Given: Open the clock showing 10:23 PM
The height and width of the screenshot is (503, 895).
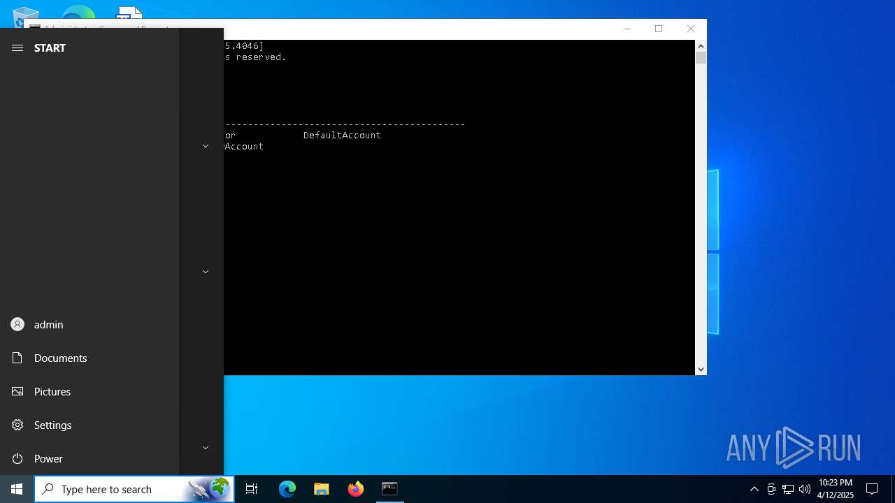Looking at the screenshot, I should 836,489.
